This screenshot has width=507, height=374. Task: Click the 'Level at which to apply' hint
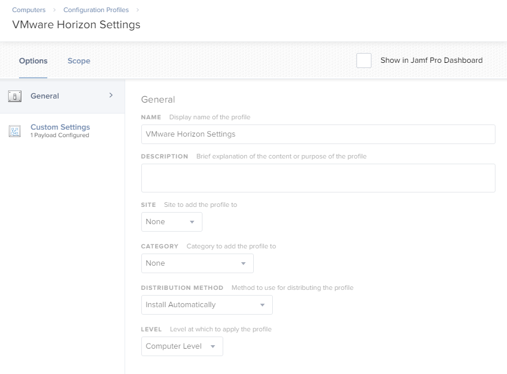[x=221, y=330]
